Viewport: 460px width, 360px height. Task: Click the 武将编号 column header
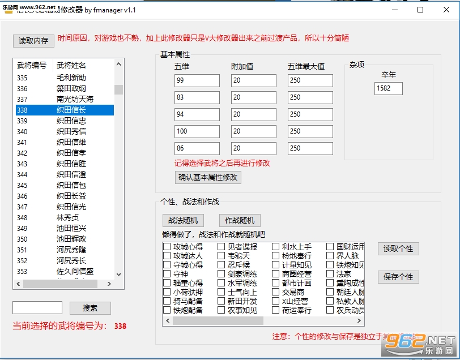click(32, 65)
